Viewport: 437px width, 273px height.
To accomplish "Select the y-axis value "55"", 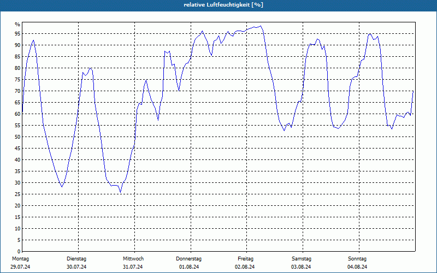I will pos(17,126).
